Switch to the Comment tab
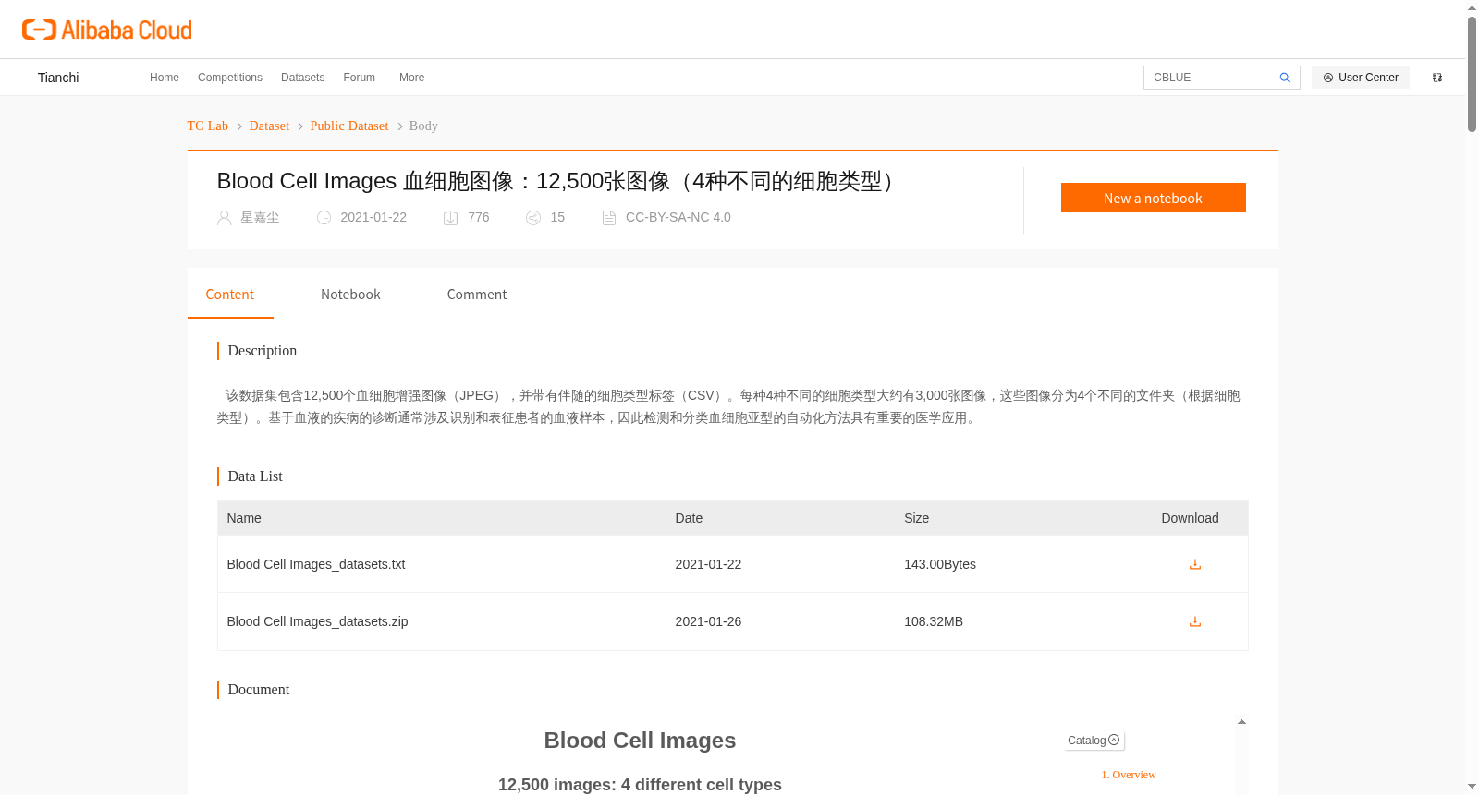The height and width of the screenshot is (795, 1479). (477, 295)
